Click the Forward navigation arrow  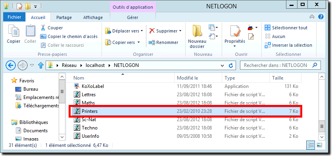click(23, 65)
